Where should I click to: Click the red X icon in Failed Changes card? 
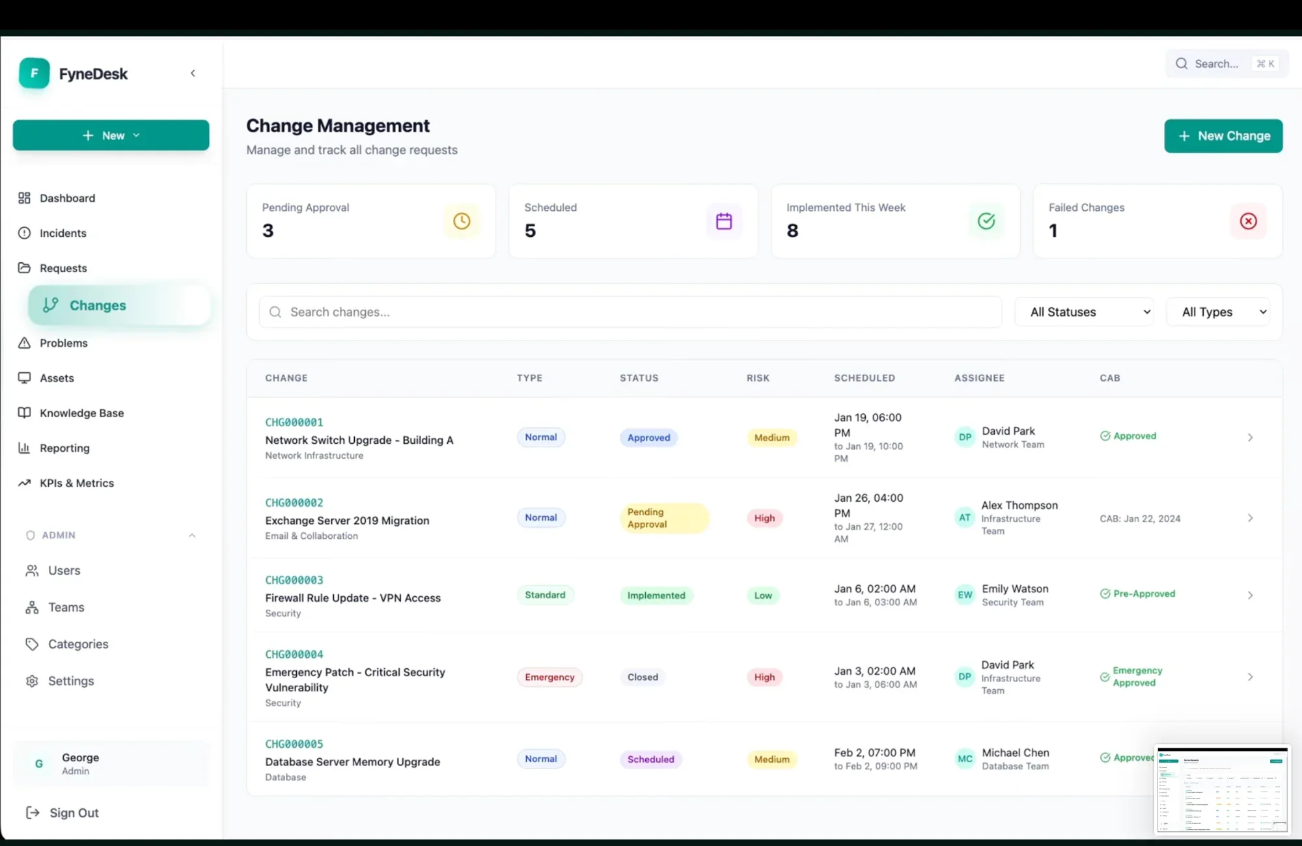pos(1248,221)
